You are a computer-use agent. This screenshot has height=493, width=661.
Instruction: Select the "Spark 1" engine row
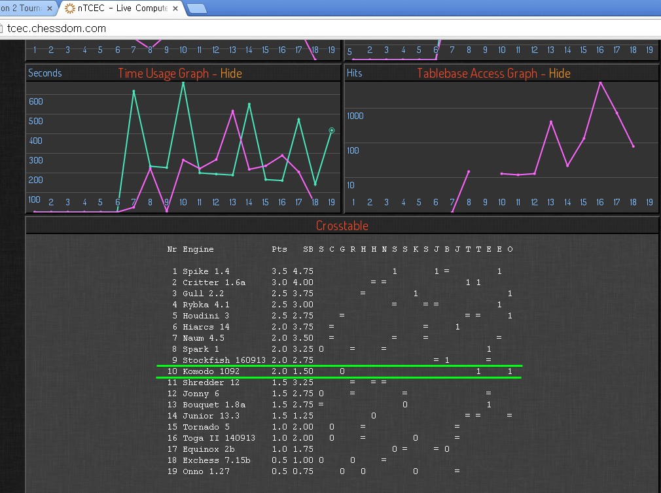pyautogui.click(x=340, y=349)
